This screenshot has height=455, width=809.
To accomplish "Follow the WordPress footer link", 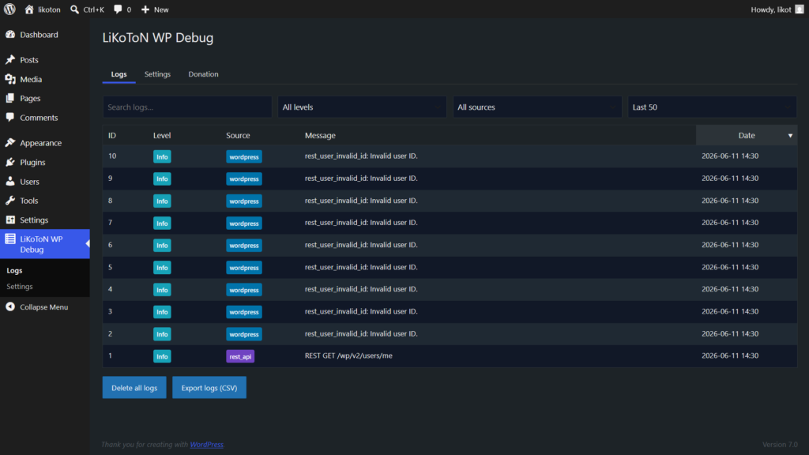I will [206, 445].
